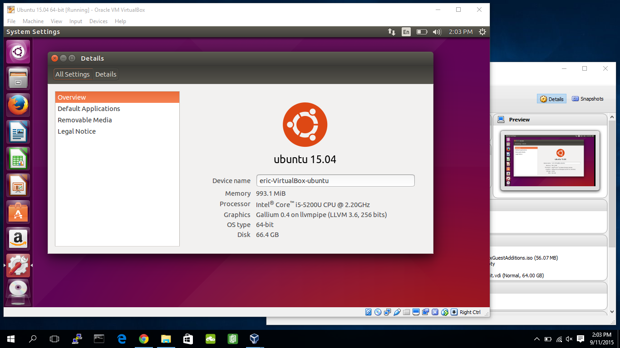This screenshot has height=348, width=620.
Task: Launch LibreOffice Calc from the launcher
Action: click(18, 159)
